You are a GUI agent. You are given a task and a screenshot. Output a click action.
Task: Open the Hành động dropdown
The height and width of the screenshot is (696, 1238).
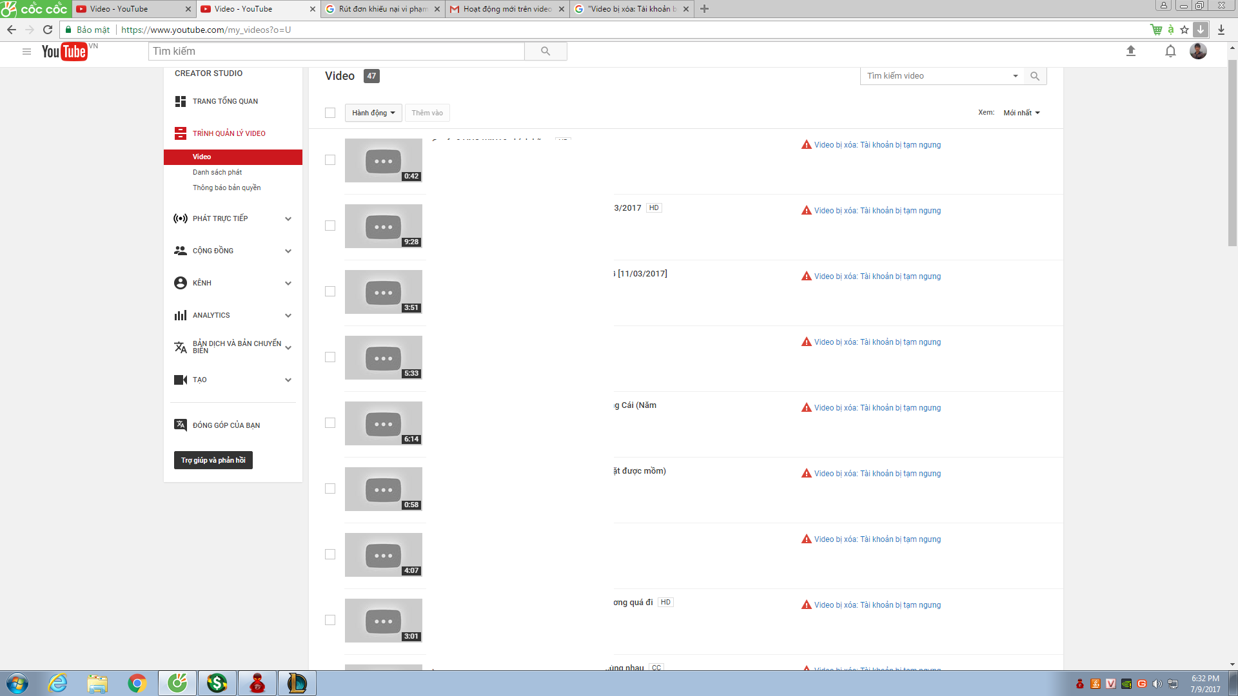(373, 113)
